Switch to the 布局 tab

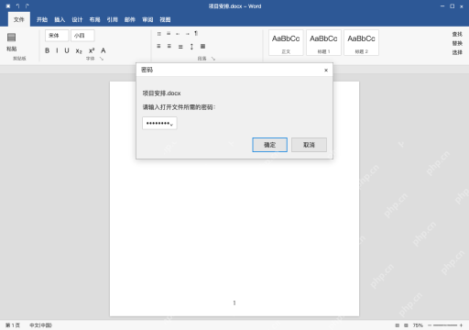(94, 19)
